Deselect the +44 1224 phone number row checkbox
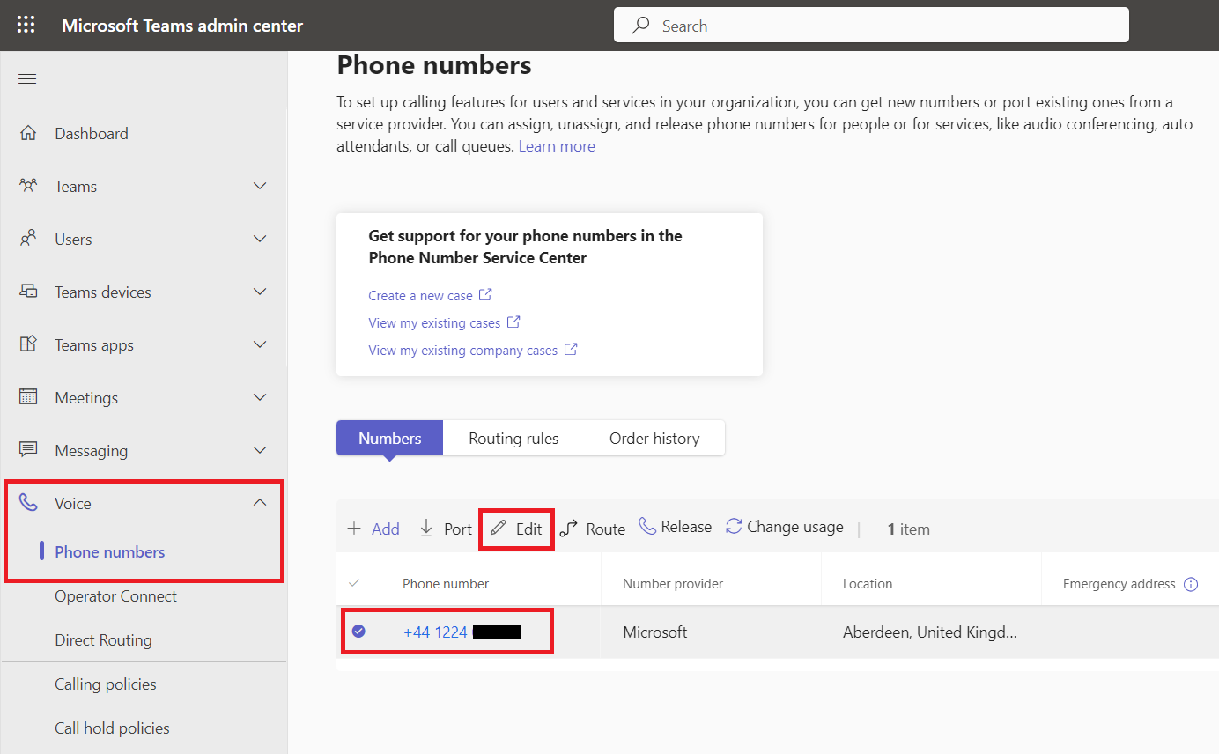The image size is (1219, 754). tap(358, 631)
